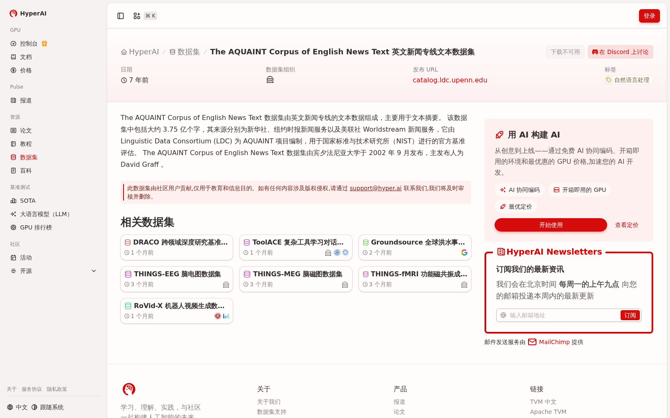Click institution icon on THINGS-fMRI card
The height and width of the screenshot is (418, 670).
point(464,285)
